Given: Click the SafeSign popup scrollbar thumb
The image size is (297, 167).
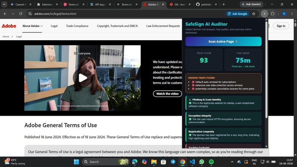Looking at the screenshot, I should (266, 69).
